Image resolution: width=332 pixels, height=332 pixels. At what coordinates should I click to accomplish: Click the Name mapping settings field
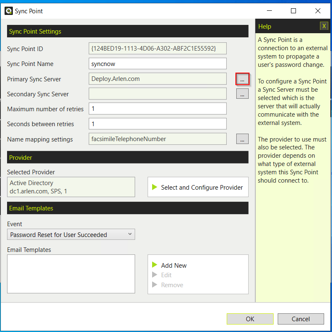pyautogui.click(x=158, y=139)
